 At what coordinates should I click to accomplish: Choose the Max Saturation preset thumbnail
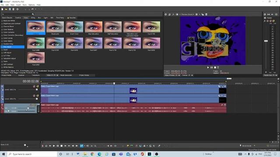pyautogui.click(x=94, y=27)
